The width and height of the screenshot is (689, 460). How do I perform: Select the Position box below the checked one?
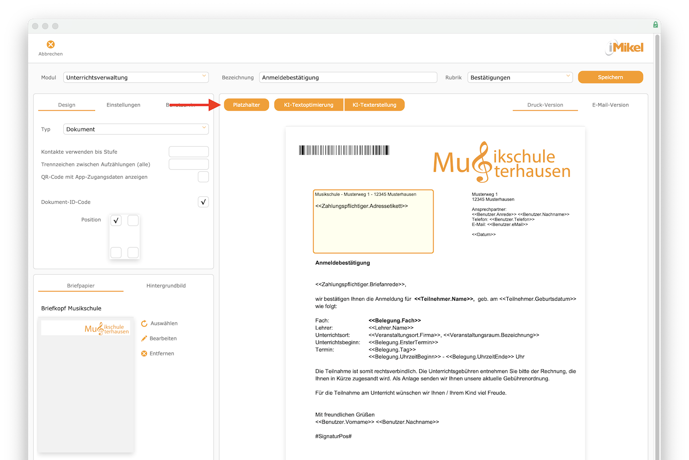click(116, 253)
